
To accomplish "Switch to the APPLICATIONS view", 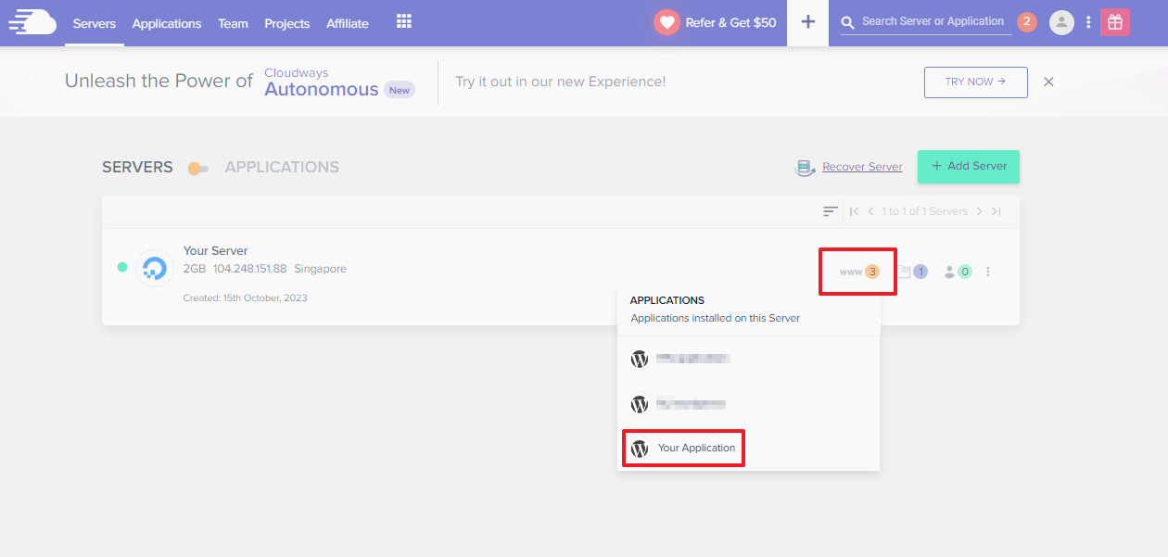I will 282,168.
